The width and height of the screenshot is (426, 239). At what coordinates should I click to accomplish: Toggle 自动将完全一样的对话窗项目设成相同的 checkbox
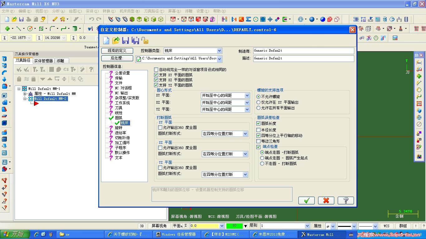[x=156, y=70]
